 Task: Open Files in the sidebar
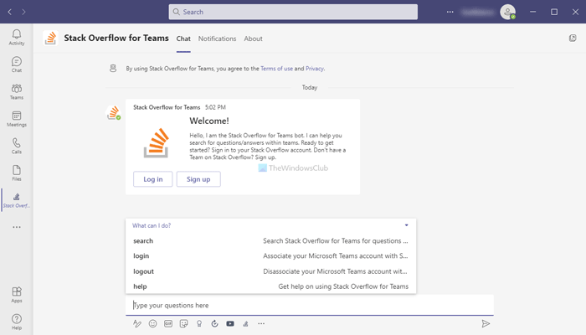(x=17, y=173)
